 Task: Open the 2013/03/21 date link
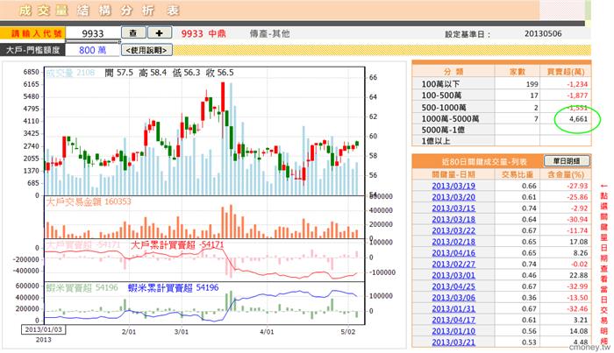point(454,341)
